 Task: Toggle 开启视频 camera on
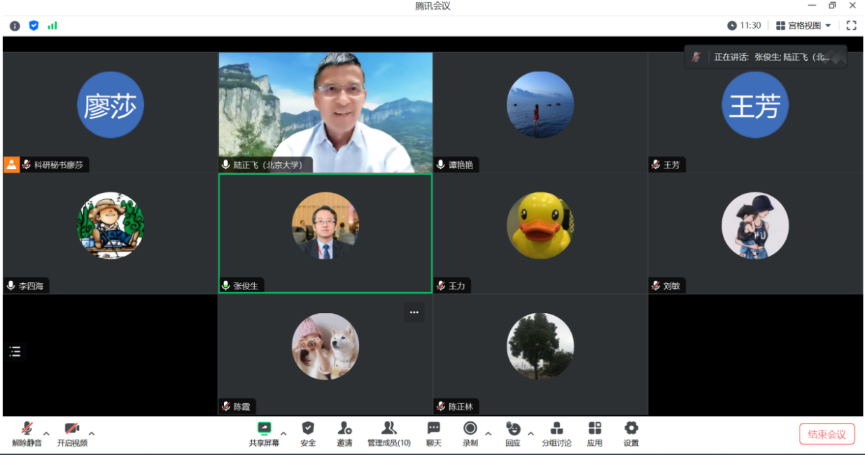[72, 433]
